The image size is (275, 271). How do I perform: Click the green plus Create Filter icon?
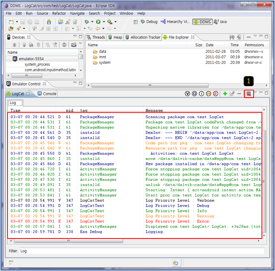(225, 94)
